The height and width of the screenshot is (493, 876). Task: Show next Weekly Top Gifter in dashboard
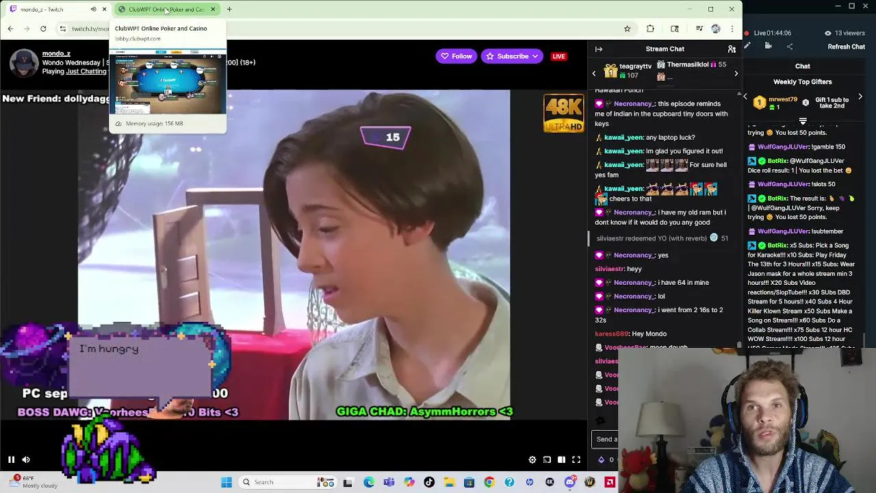pos(860,97)
